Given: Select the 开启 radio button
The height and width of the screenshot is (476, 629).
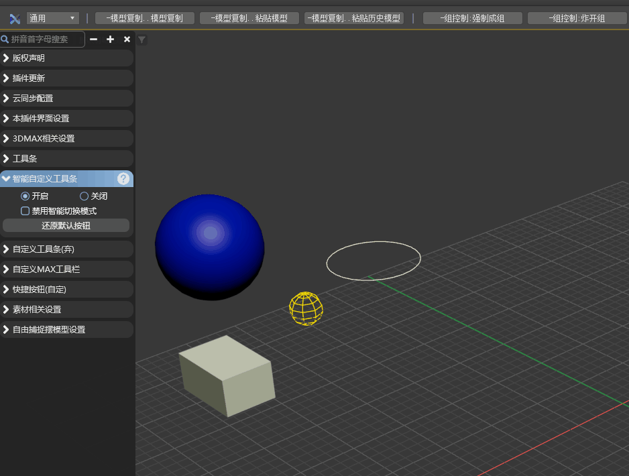Looking at the screenshot, I should [25, 196].
